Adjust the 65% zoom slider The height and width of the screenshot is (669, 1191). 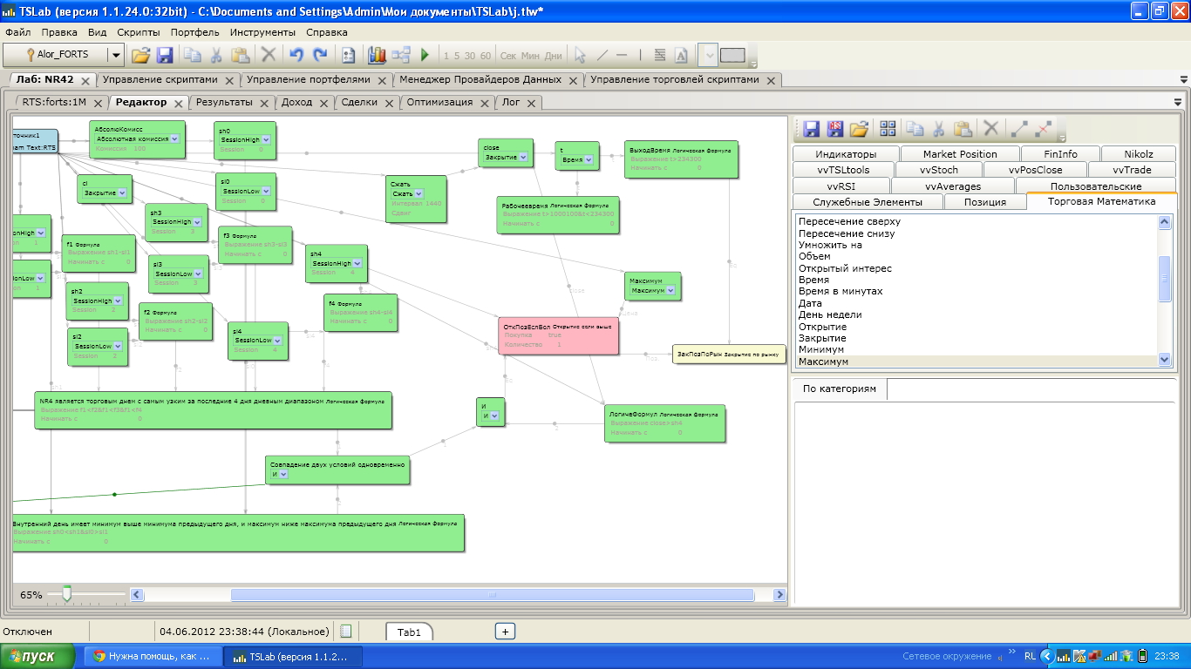click(x=66, y=595)
